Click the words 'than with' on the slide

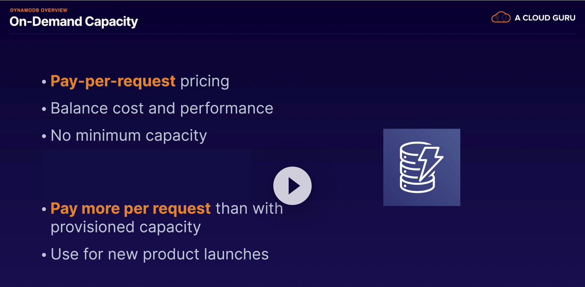point(249,209)
